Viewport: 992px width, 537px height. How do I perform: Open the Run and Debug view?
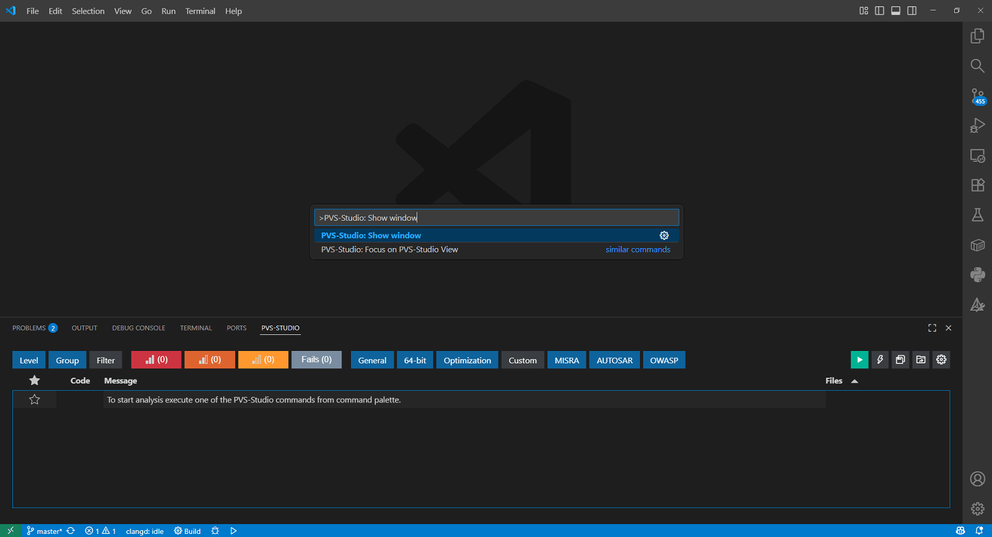977,125
